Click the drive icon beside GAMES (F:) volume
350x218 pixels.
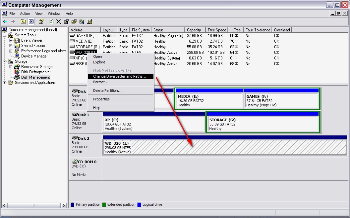[72, 35]
